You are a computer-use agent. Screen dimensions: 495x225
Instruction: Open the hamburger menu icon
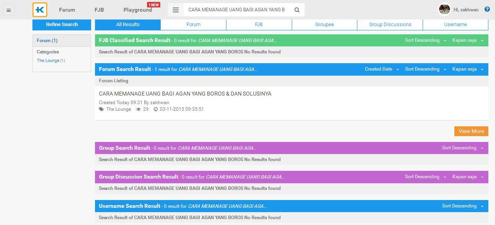[9, 10]
